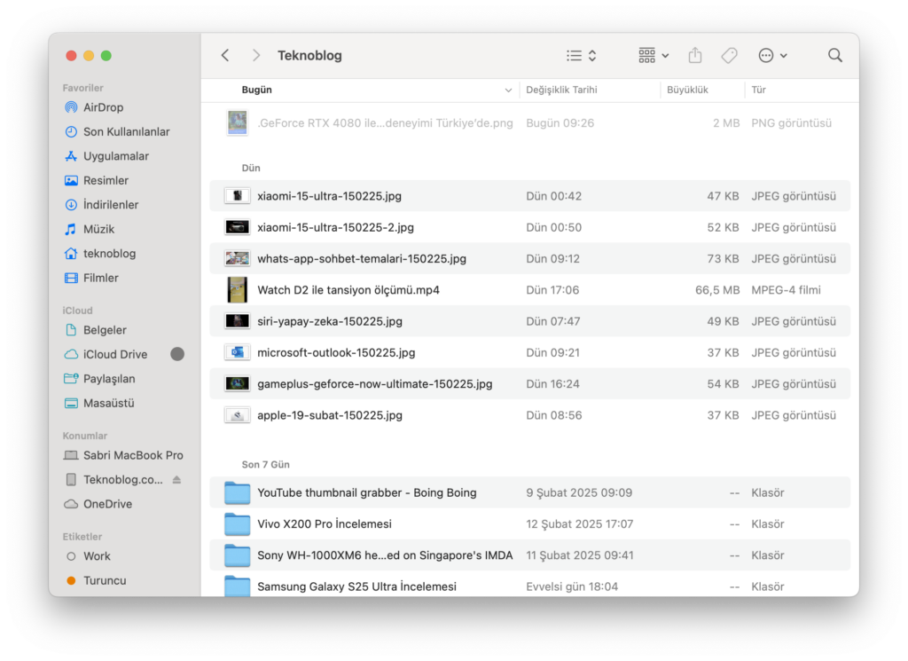Click the Dün 16:24 date cell
The image size is (908, 661).
coord(552,383)
